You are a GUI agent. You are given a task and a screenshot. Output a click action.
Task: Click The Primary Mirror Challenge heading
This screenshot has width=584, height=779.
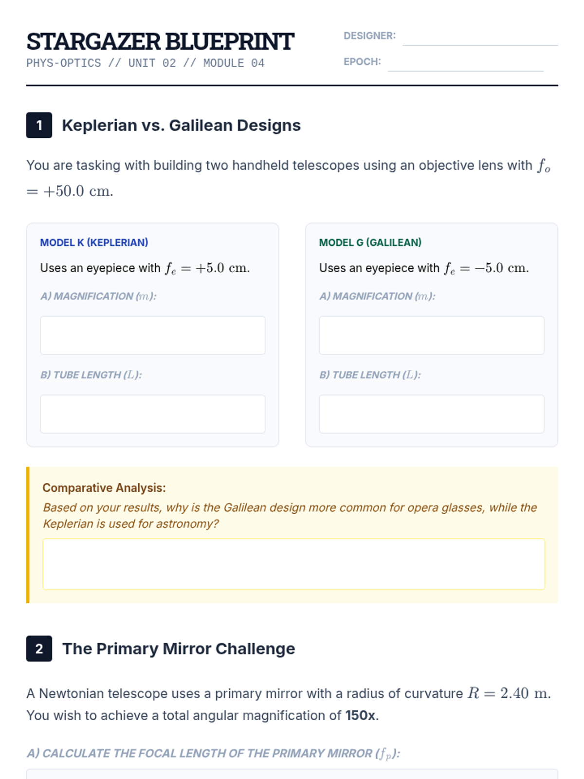tap(179, 649)
